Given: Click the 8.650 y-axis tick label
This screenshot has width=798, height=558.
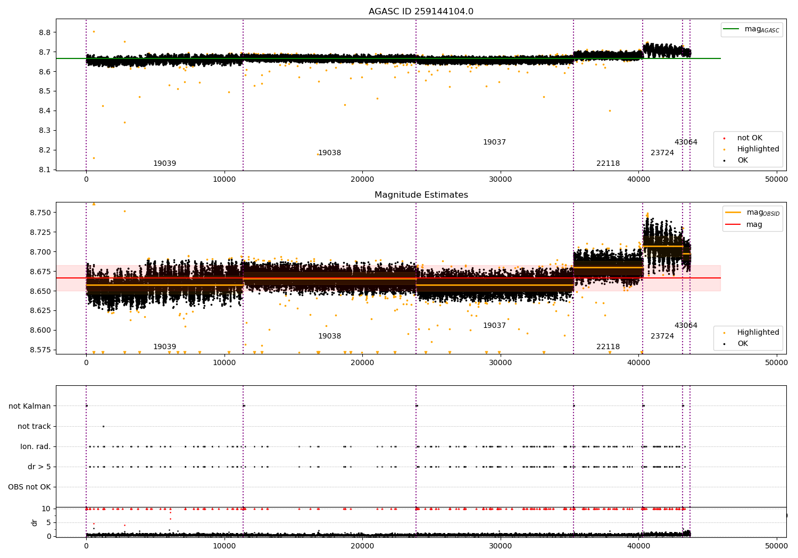Looking at the screenshot, I should click(40, 291).
